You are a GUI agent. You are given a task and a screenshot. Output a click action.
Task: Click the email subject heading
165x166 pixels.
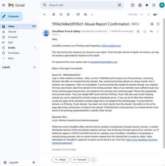click(x=91, y=24)
